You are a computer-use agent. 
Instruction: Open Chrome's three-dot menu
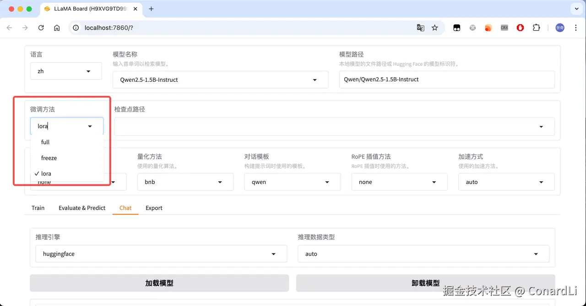[x=576, y=28]
